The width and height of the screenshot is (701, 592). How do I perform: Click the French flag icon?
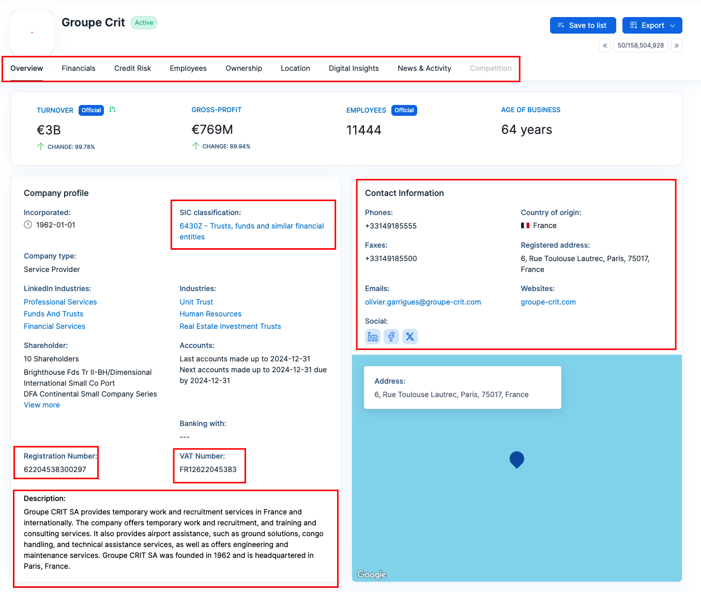click(x=525, y=225)
